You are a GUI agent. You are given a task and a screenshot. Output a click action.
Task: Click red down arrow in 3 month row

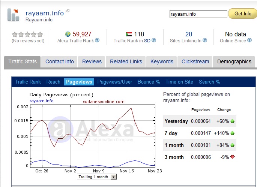coord(232,157)
